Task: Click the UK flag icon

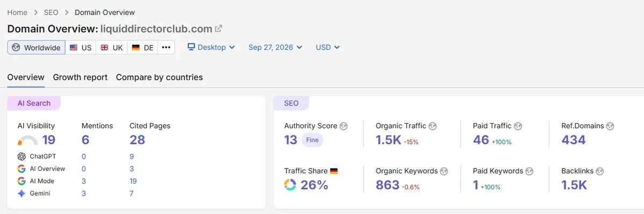Action: point(105,48)
